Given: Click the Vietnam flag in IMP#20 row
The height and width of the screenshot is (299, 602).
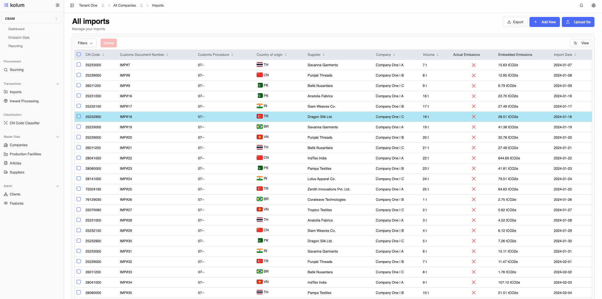Looking at the screenshot, I should [x=260, y=137].
